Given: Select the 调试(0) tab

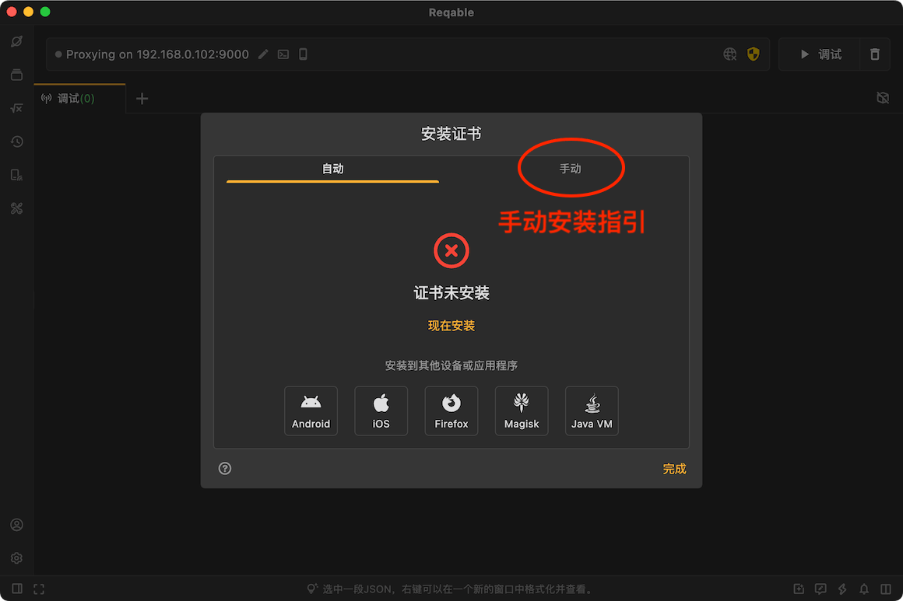Looking at the screenshot, I should (79, 98).
